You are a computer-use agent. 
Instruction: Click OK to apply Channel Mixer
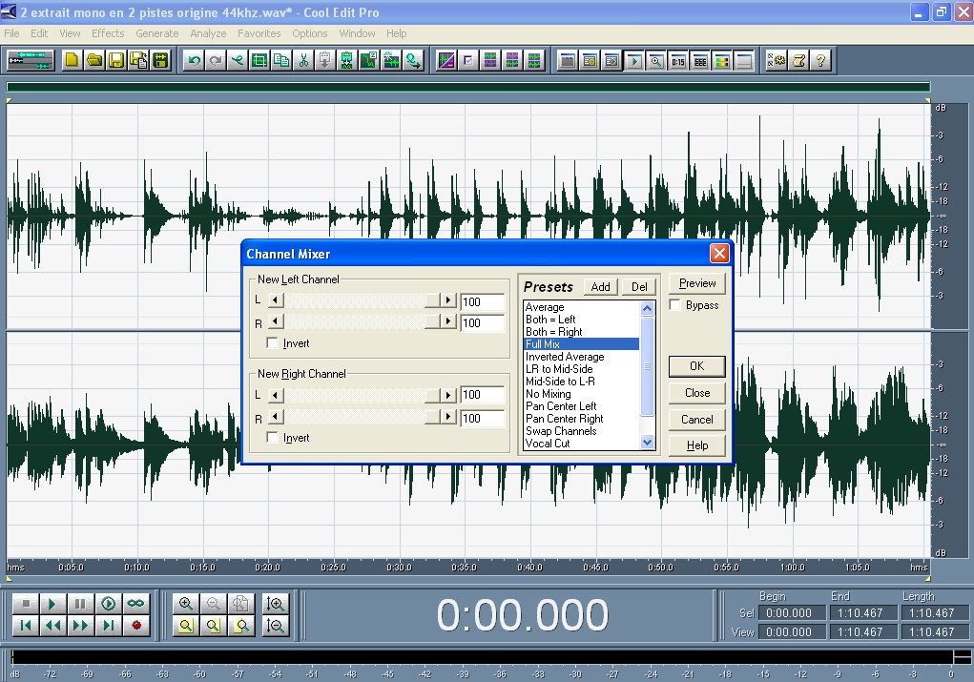tap(696, 366)
